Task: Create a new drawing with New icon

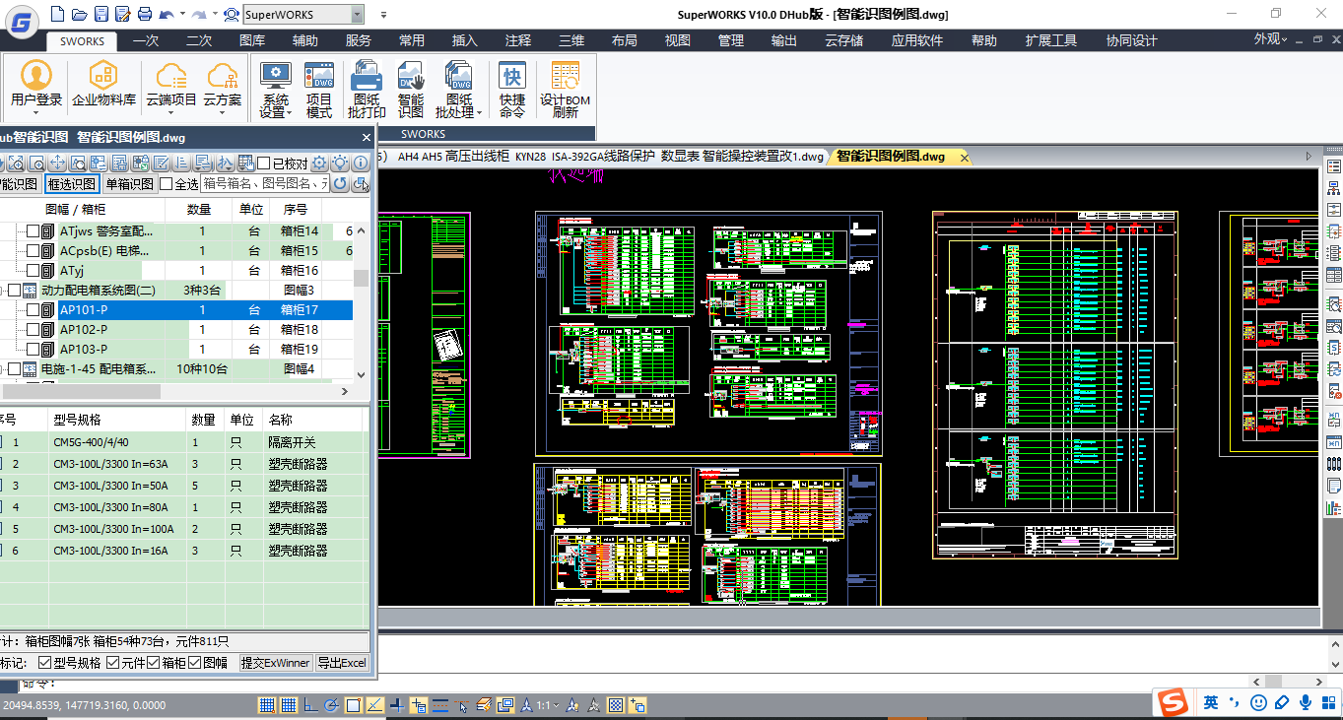Action: 57,14
